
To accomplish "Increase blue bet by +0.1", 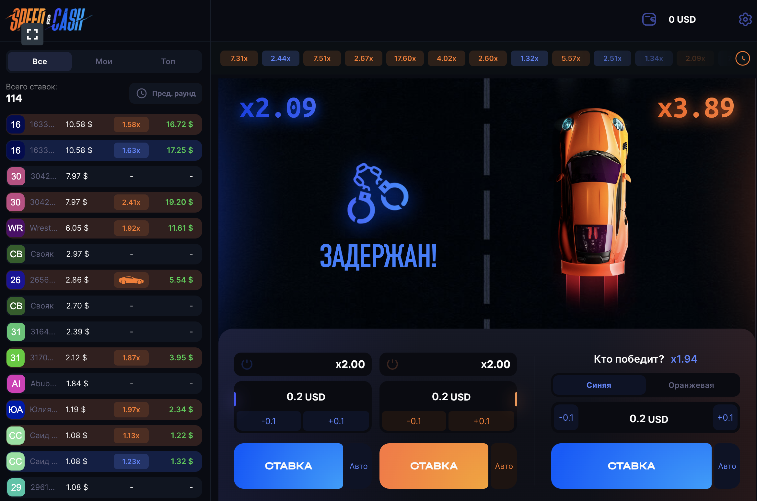I will [336, 421].
